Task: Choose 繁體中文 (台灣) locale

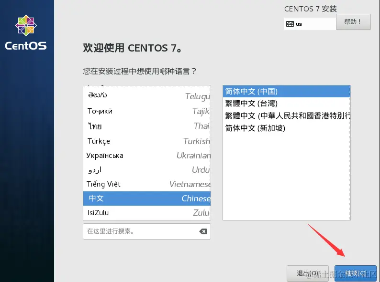Action: pyautogui.click(x=287, y=104)
